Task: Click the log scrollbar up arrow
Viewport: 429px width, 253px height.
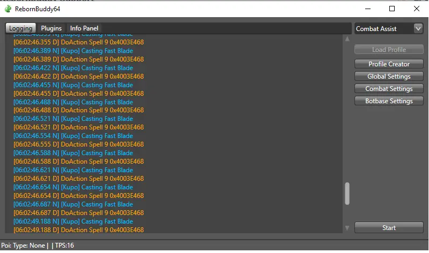Action: click(x=347, y=39)
